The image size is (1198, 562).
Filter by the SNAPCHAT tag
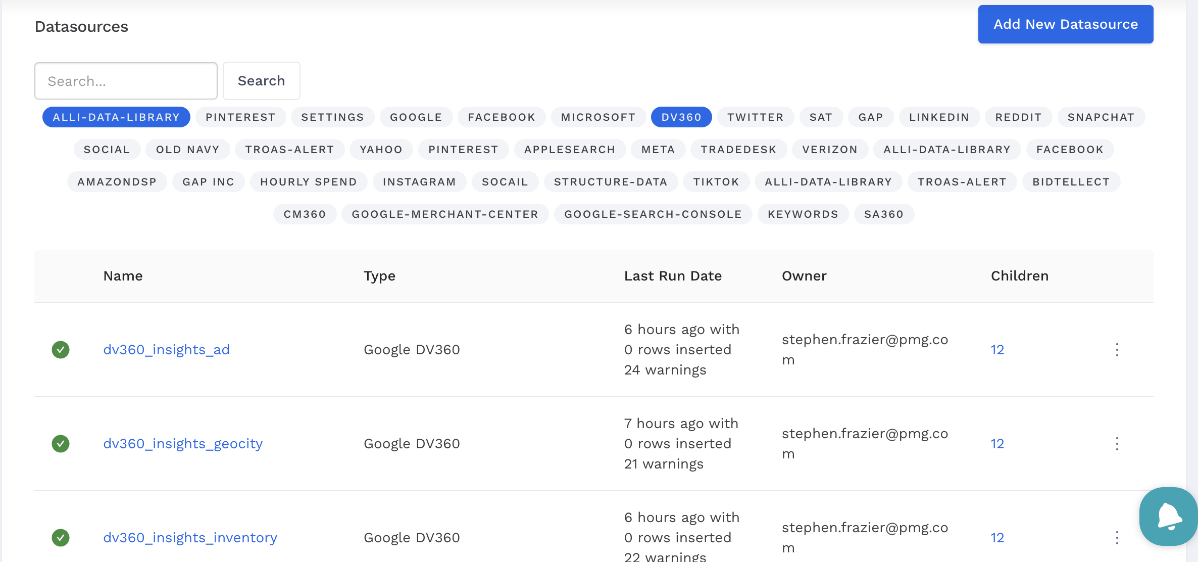[x=1101, y=117]
